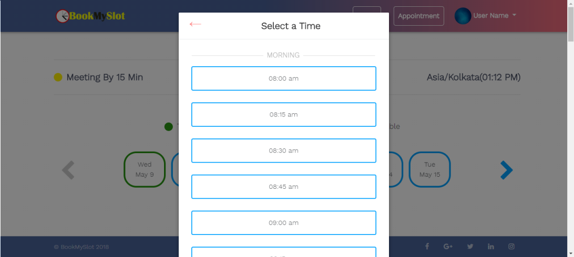Pick the 08:30 am time slot

(x=283, y=151)
